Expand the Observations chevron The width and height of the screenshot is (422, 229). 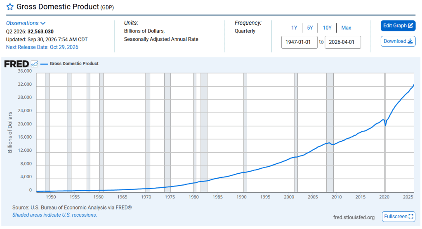(43, 24)
